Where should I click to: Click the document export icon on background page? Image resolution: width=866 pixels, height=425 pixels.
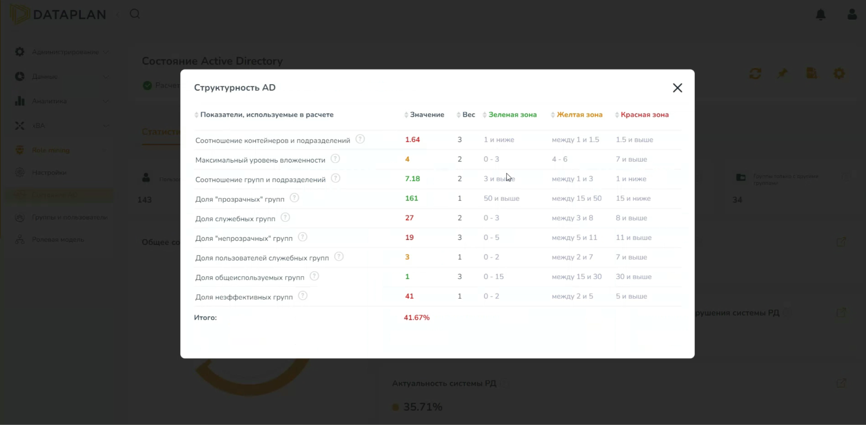point(811,73)
